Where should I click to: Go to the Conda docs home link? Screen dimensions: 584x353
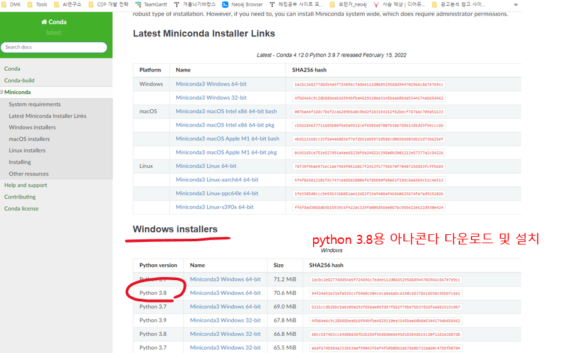click(x=54, y=22)
